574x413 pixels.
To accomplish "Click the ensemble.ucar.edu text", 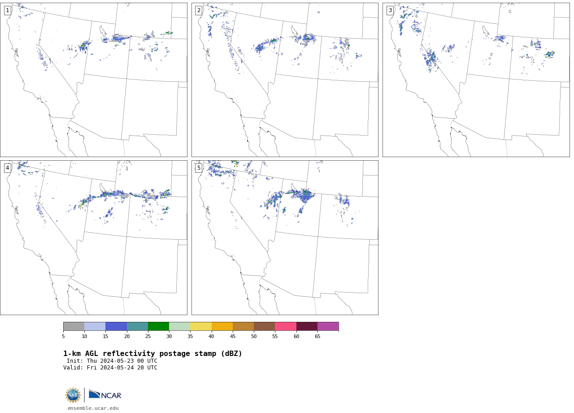I will [93, 409].
